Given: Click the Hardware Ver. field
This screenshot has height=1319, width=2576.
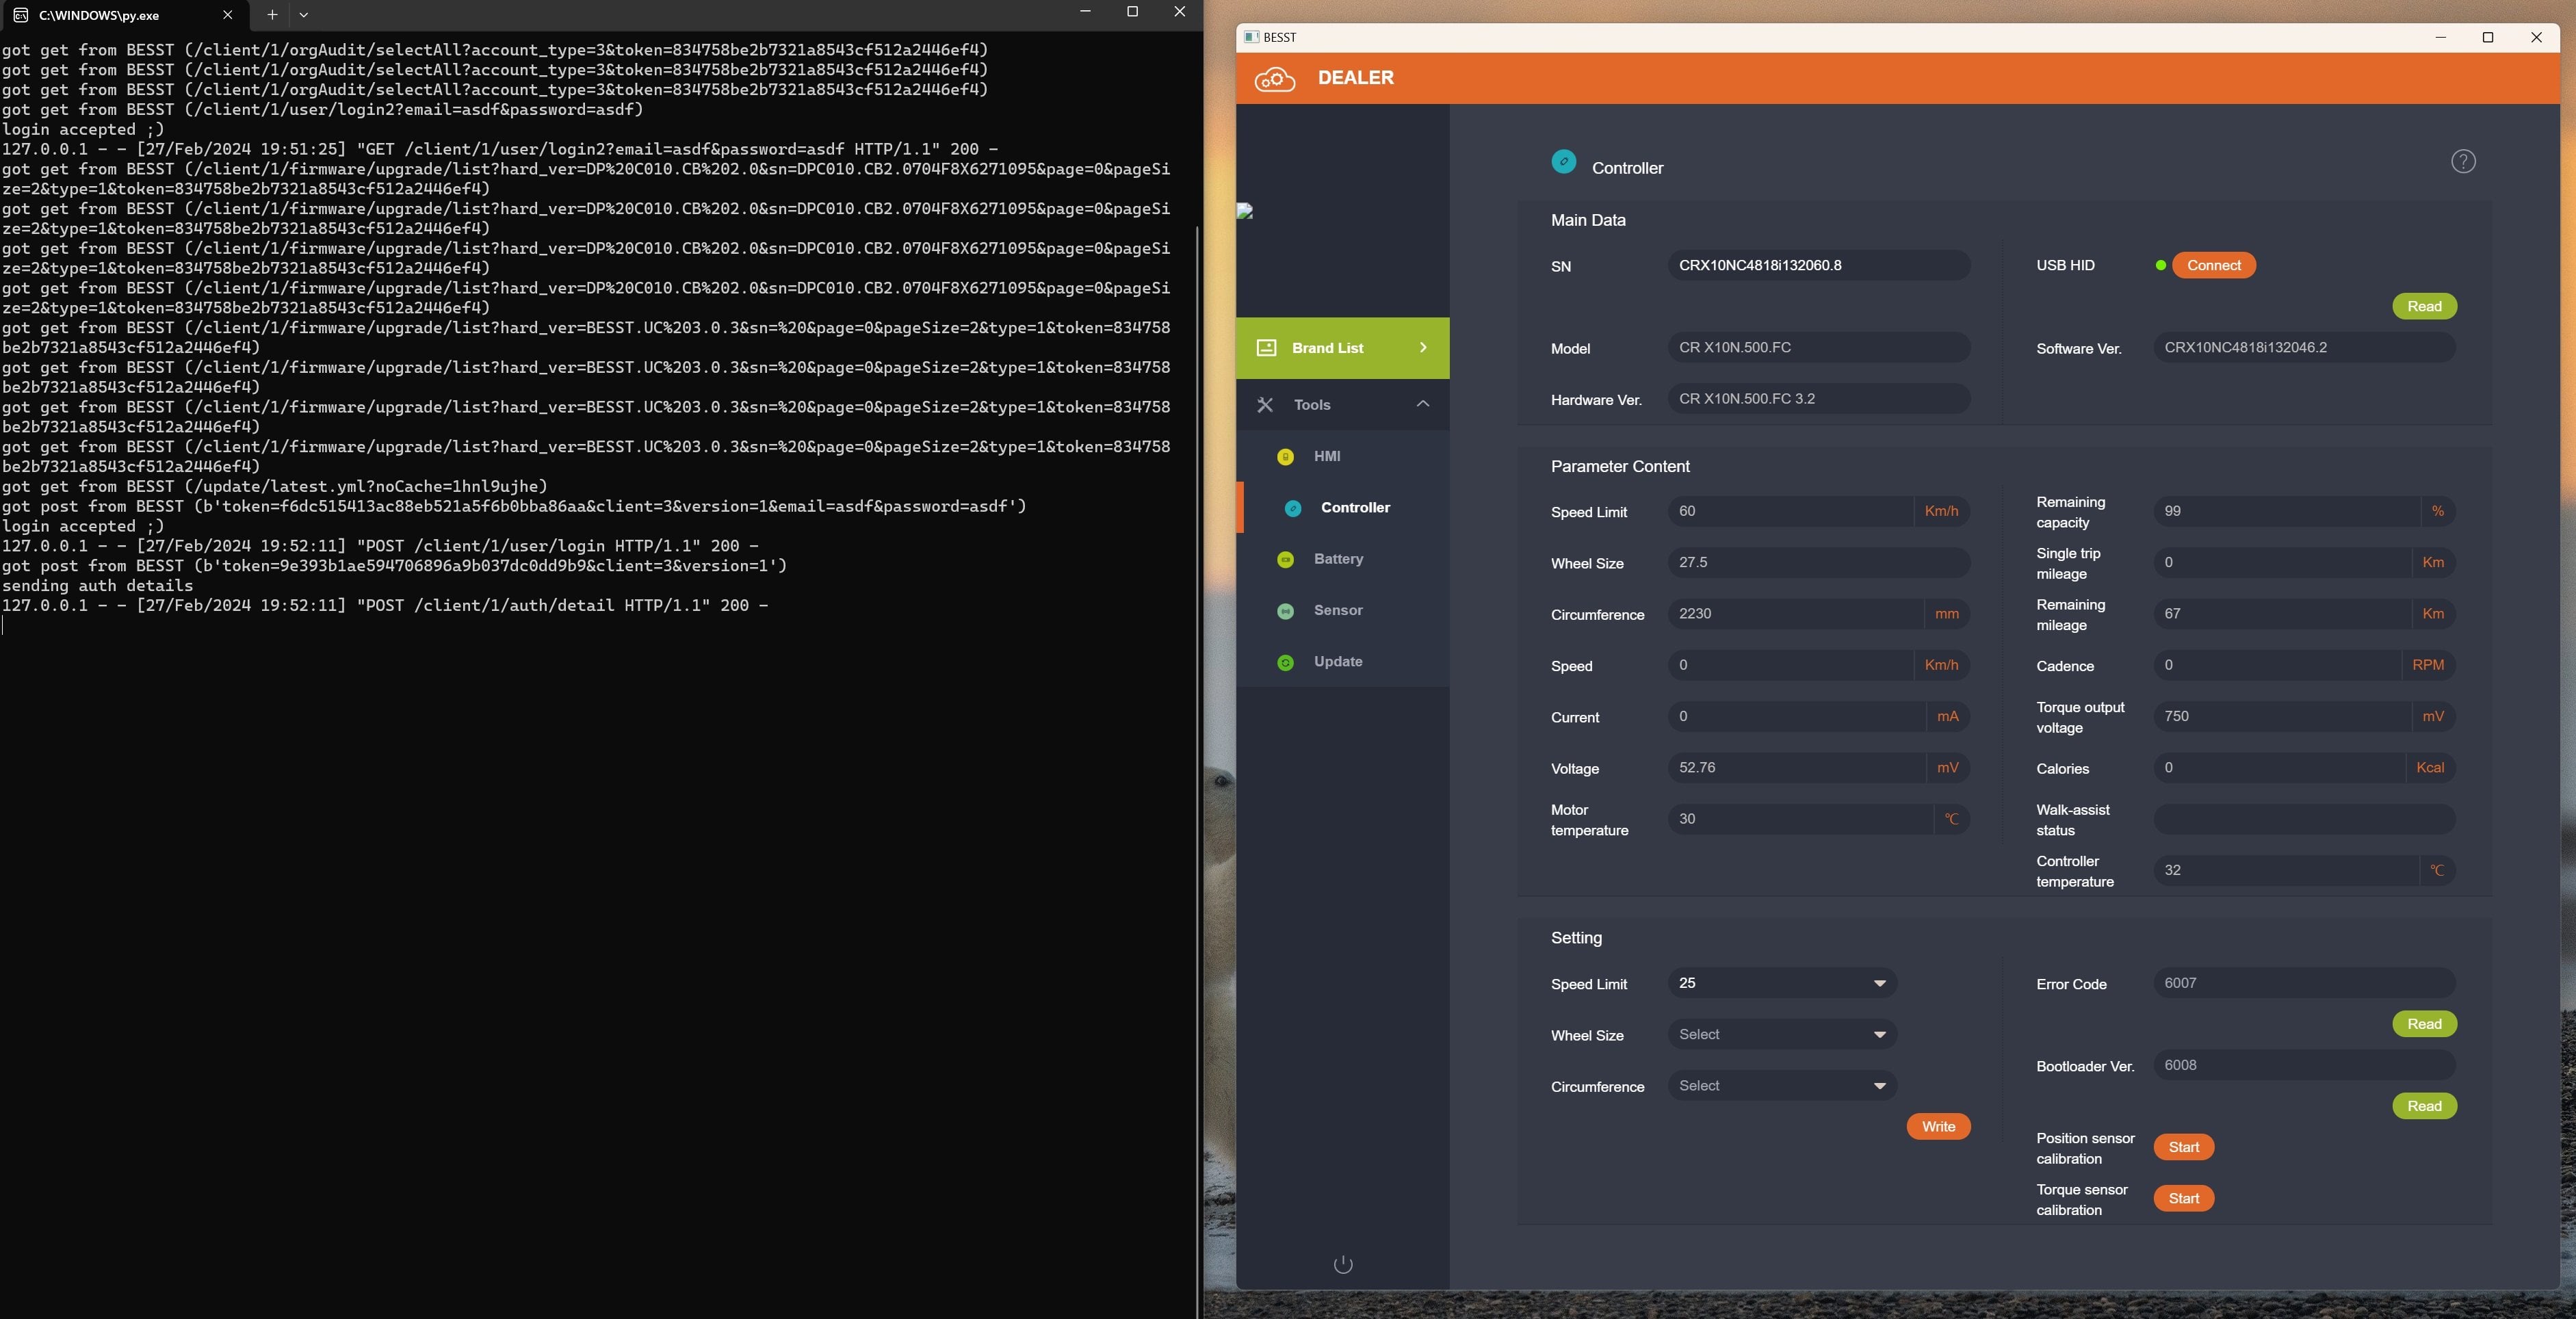Looking at the screenshot, I should 1819,398.
